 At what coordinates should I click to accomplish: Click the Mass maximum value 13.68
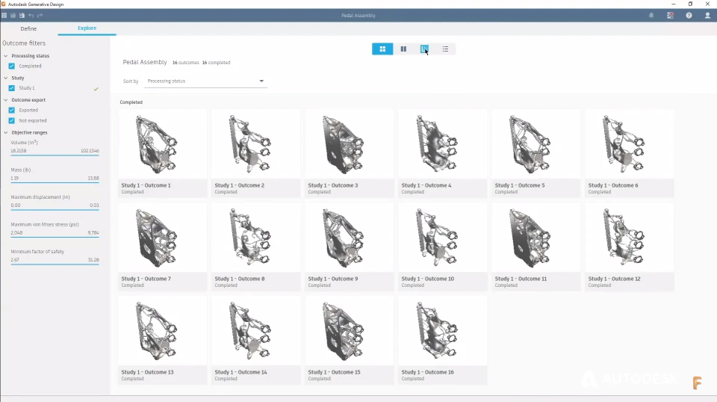93,178
